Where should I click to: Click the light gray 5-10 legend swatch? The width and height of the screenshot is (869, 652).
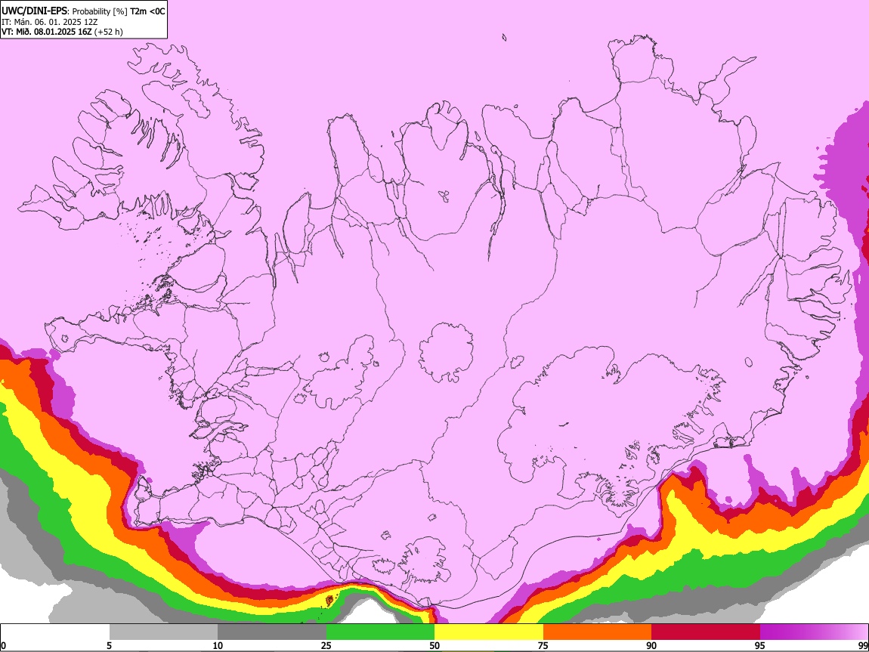click(x=163, y=632)
